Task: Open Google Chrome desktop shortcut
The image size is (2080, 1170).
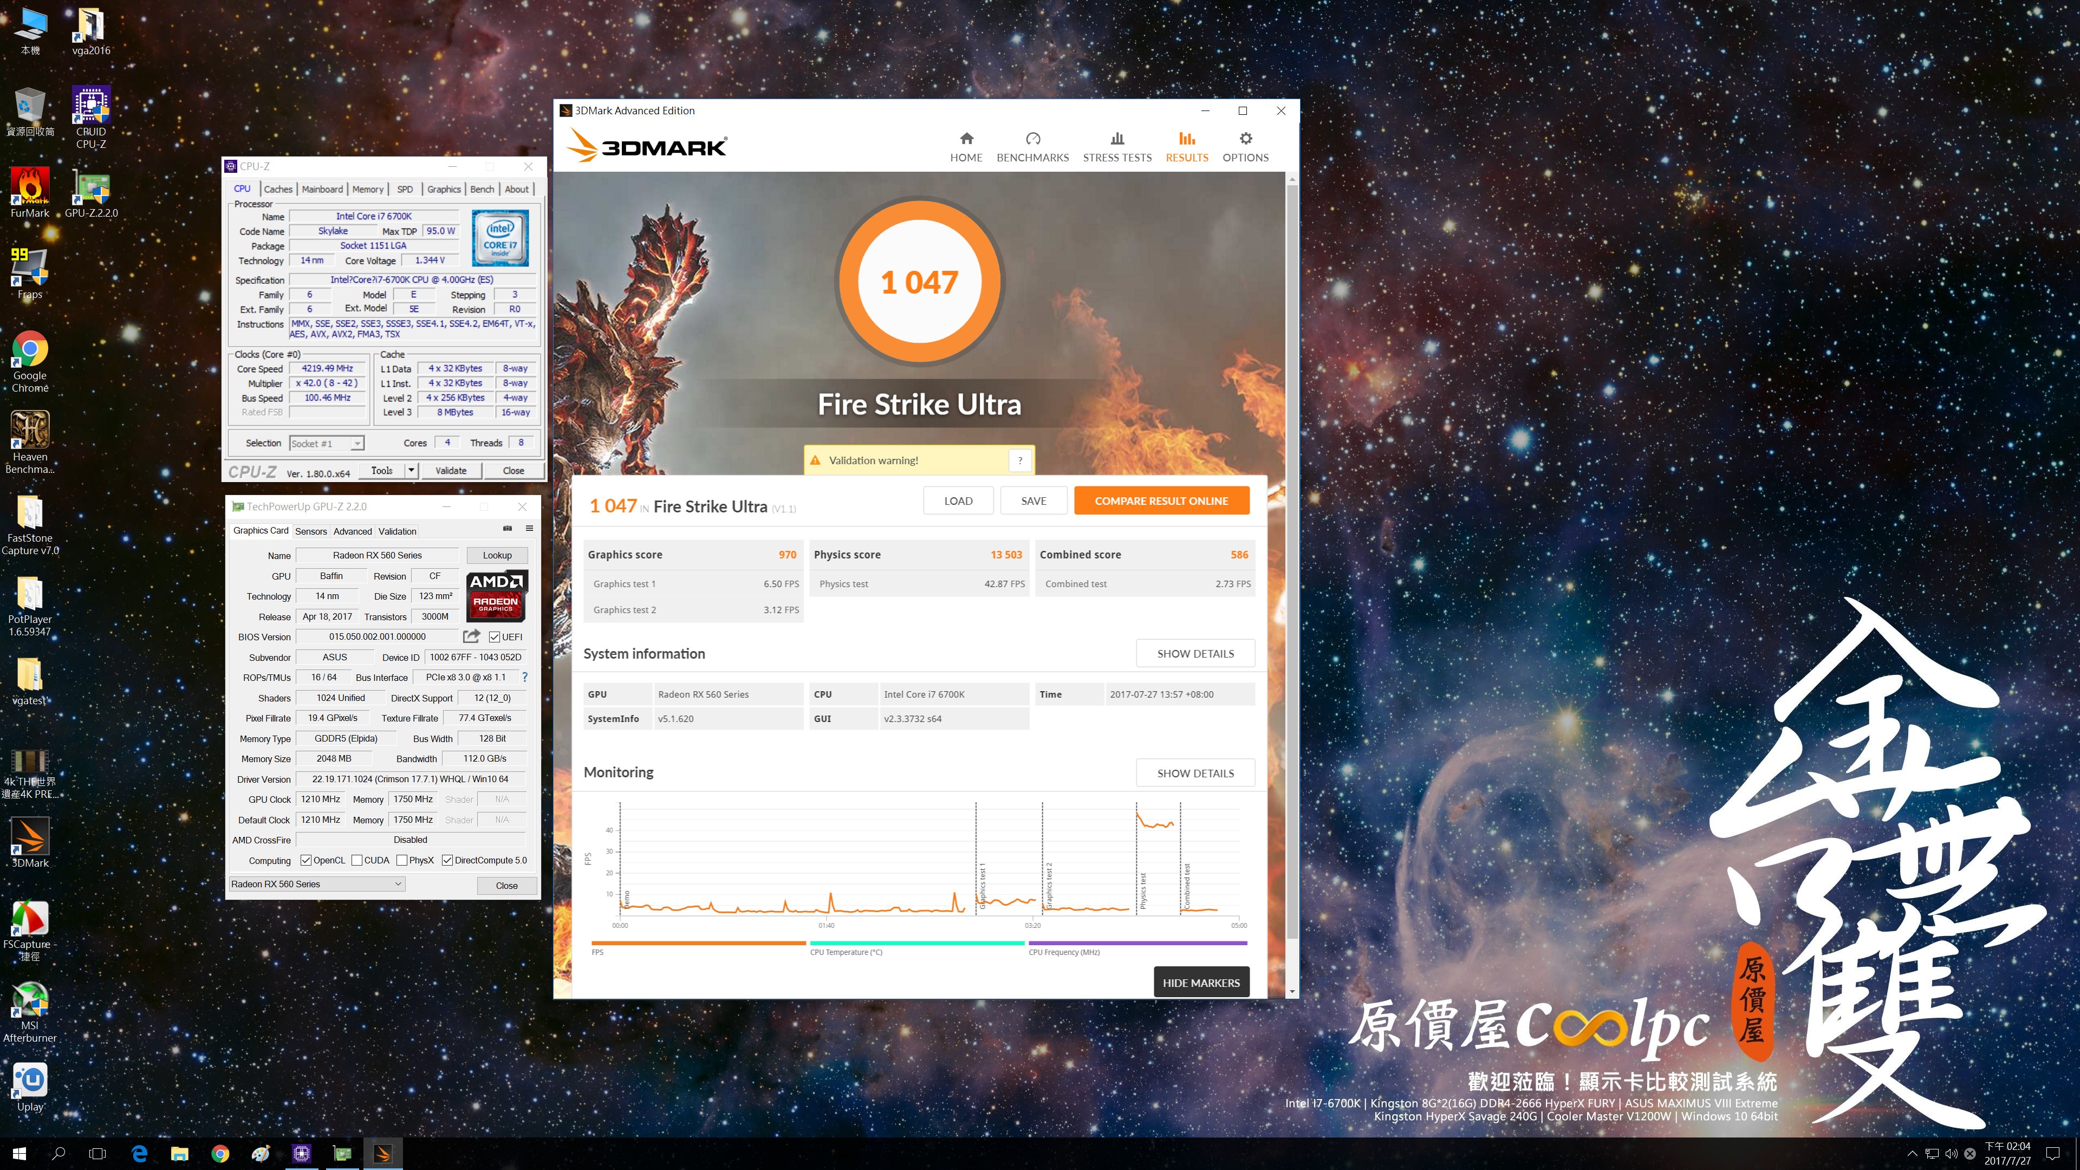Action: click(x=30, y=361)
